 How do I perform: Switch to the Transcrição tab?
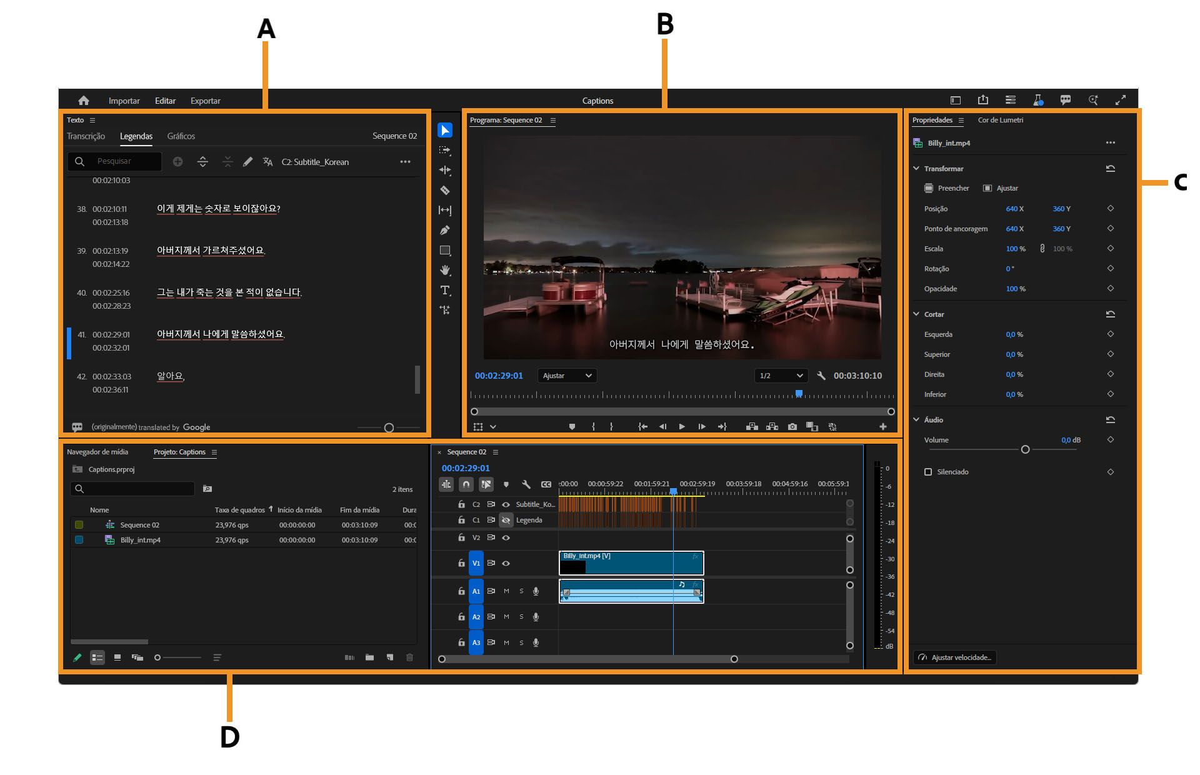coord(86,136)
